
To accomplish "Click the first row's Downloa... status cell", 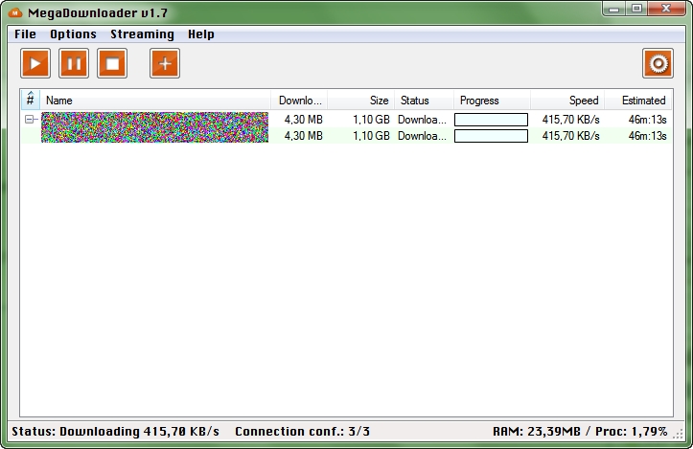I will pyautogui.click(x=422, y=120).
